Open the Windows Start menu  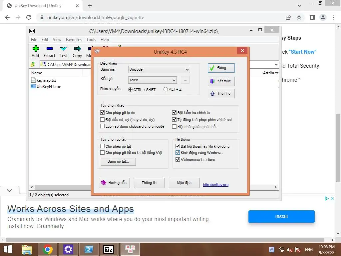point(8,249)
